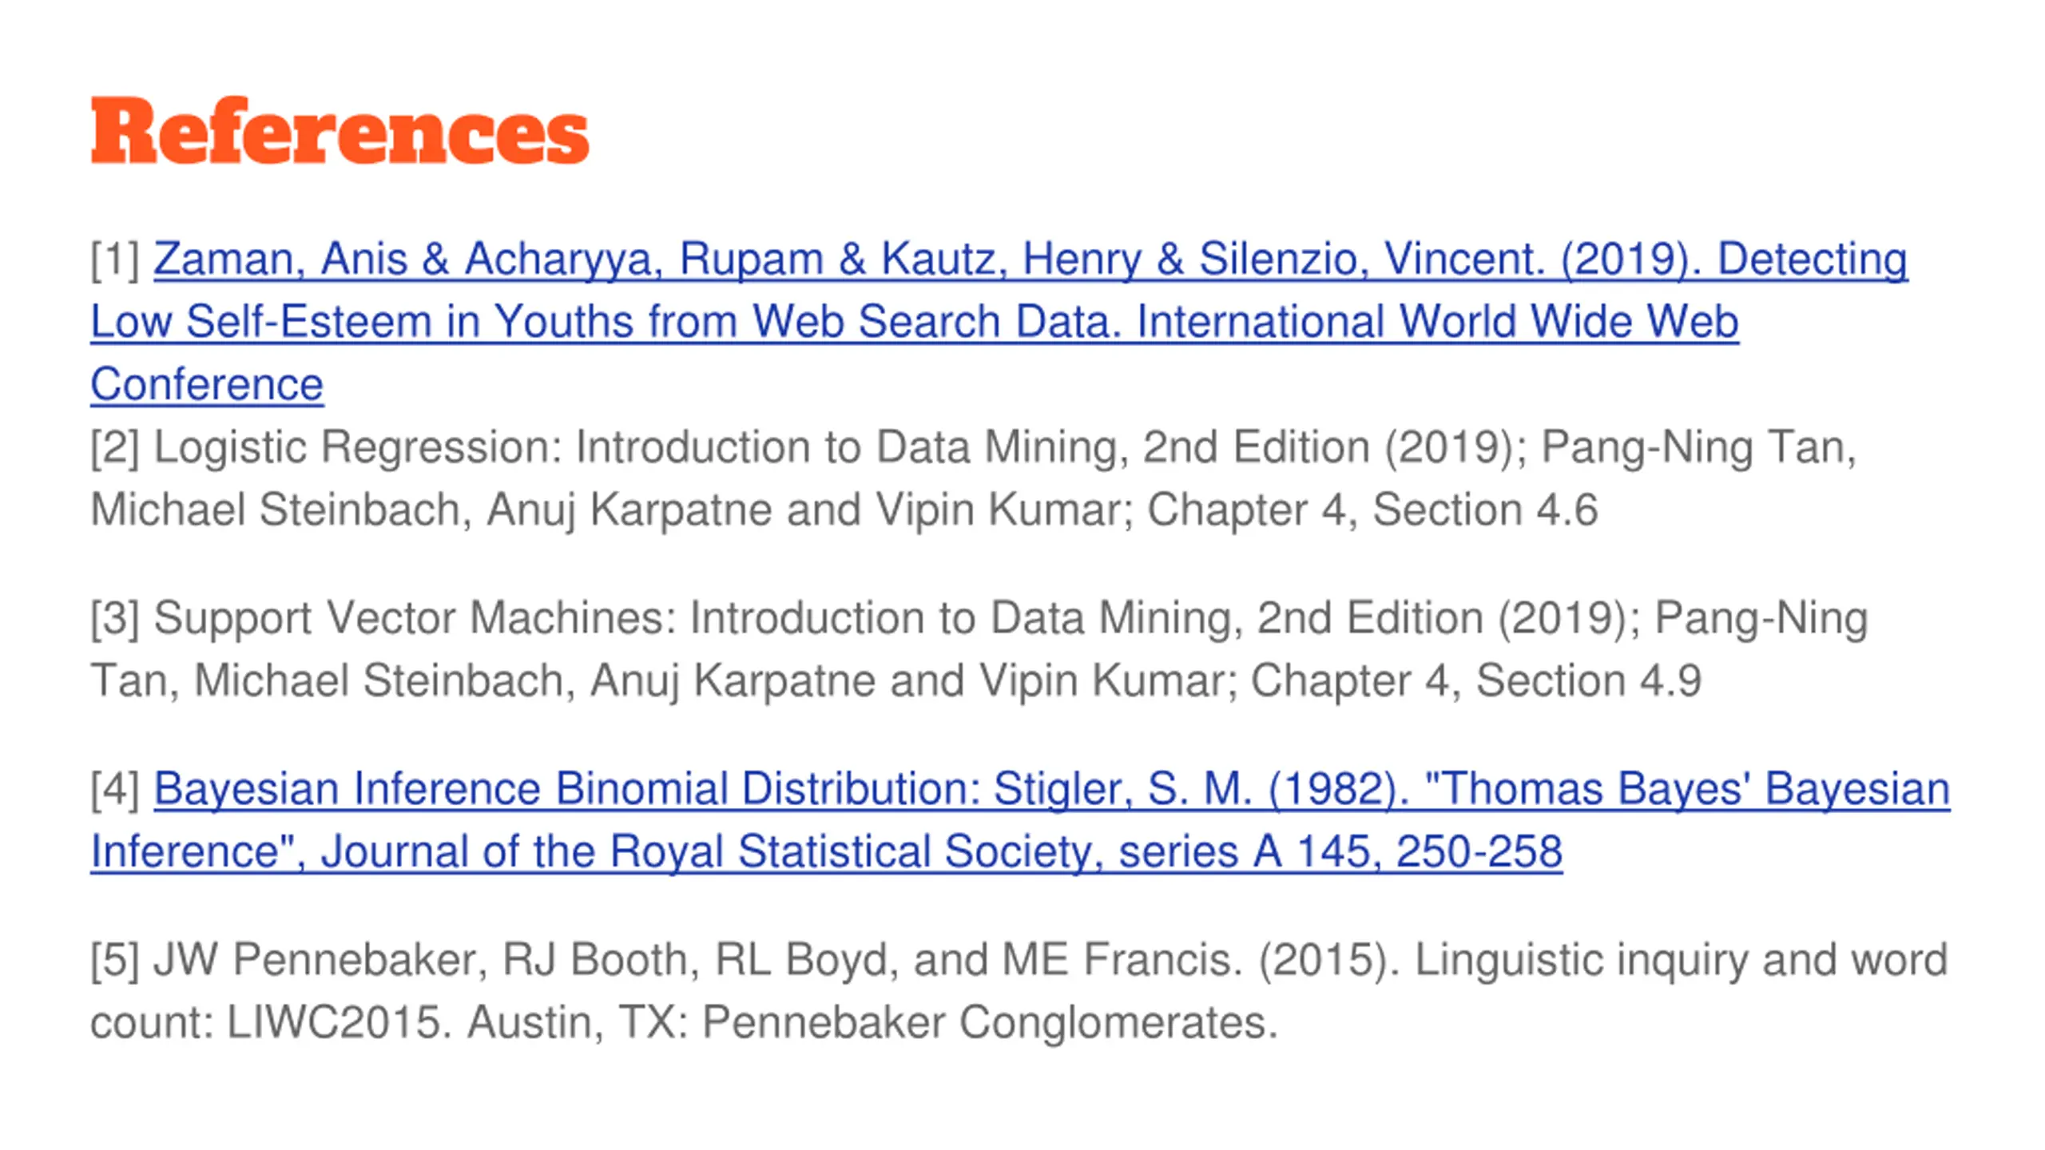Click the "Pennebaker Conglomerates" text

click(989, 1023)
